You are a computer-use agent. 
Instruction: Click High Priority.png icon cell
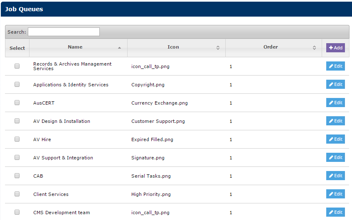151,194
